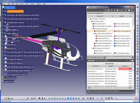Click the Save icon in bottom toolbar
Image resolution: width=140 pixels, height=103 pixels.
point(9,98)
